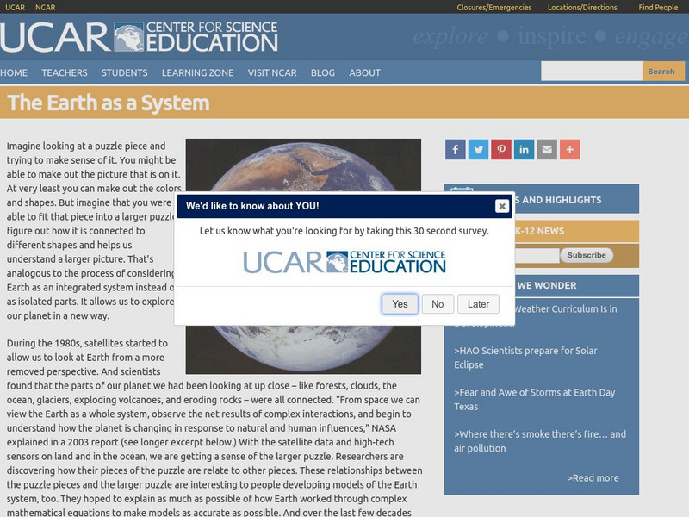The height and width of the screenshot is (517, 689).
Task: Click the 30 second survey description text
Action: pos(344,231)
